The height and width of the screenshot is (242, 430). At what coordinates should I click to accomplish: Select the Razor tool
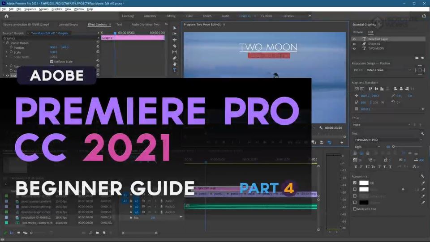pyautogui.click(x=175, y=46)
